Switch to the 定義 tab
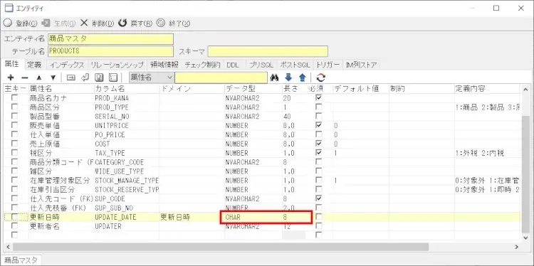534x266 pixels. coord(34,64)
